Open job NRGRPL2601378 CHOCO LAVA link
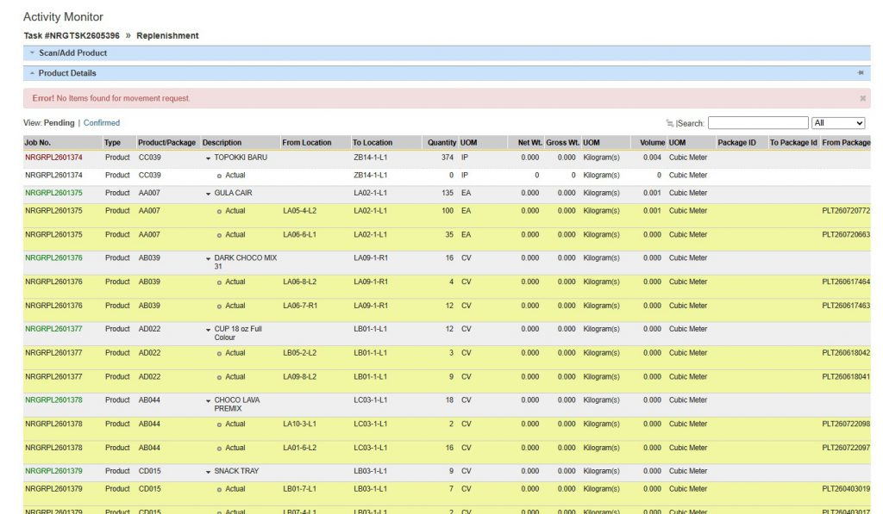 pyautogui.click(x=53, y=399)
